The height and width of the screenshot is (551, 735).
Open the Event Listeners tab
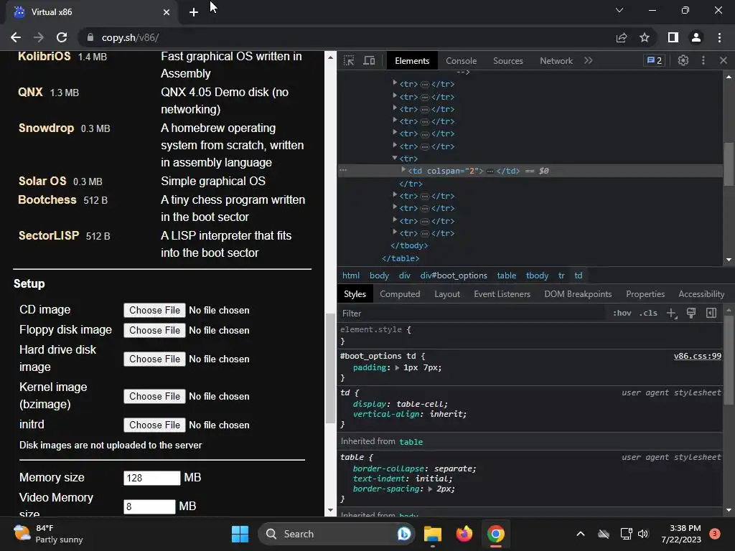[502, 293]
